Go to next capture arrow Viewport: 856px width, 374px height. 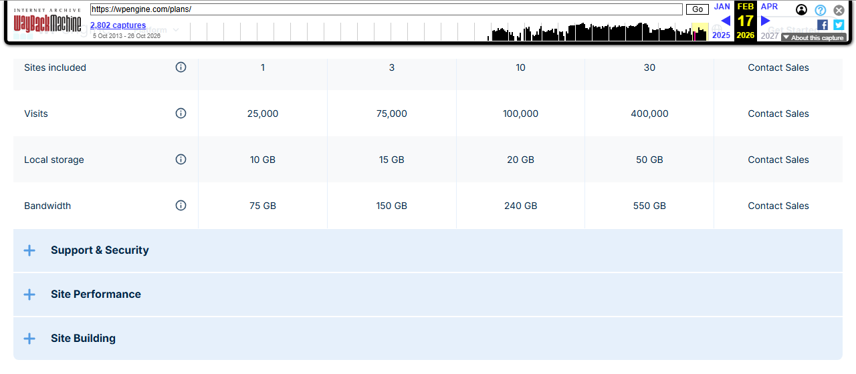pos(766,21)
